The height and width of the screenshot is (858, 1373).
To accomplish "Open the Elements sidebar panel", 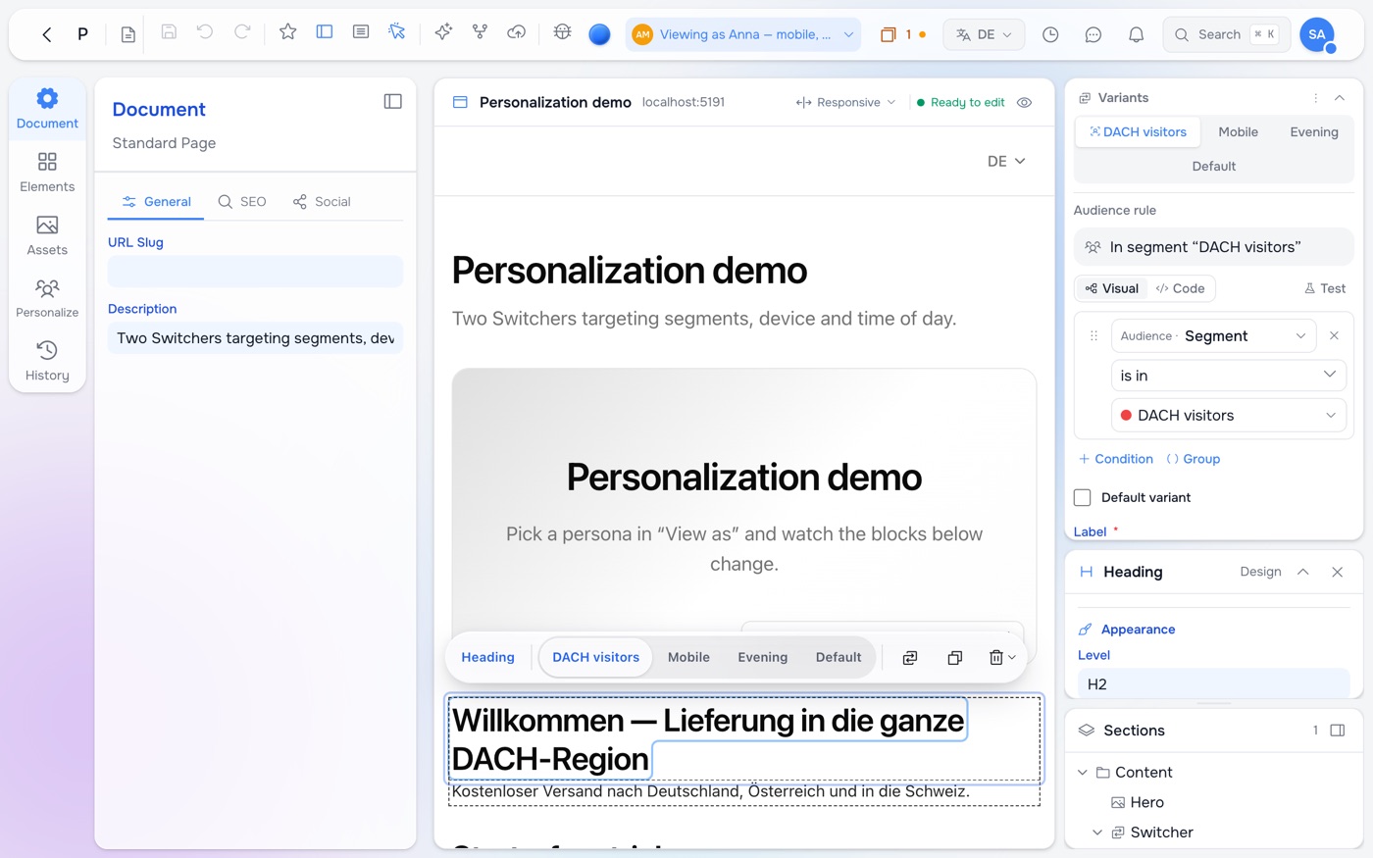I will click(x=47, y=172).
